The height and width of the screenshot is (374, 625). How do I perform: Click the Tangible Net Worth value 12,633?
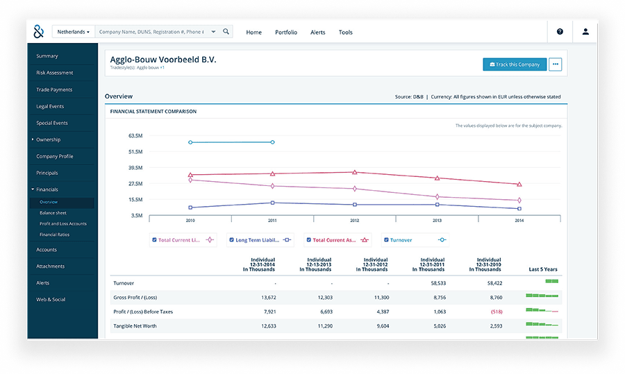coord(269,326)
